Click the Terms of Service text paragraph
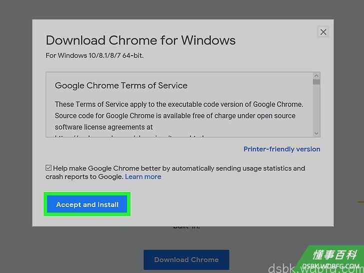Screen dimensions: 364x273 click(x=179, y=115)
